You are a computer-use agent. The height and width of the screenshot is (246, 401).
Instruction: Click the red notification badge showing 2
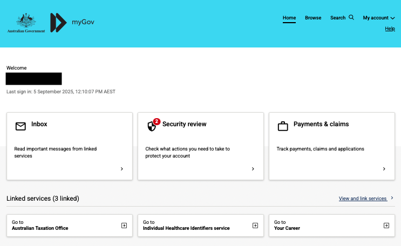point(157,121)
